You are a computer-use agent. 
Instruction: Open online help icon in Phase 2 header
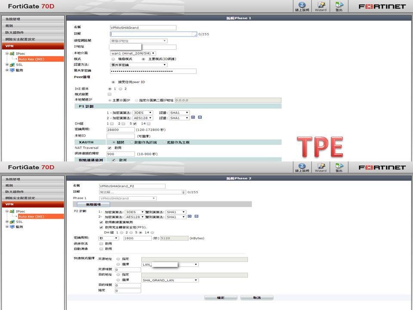coord(302,166)
